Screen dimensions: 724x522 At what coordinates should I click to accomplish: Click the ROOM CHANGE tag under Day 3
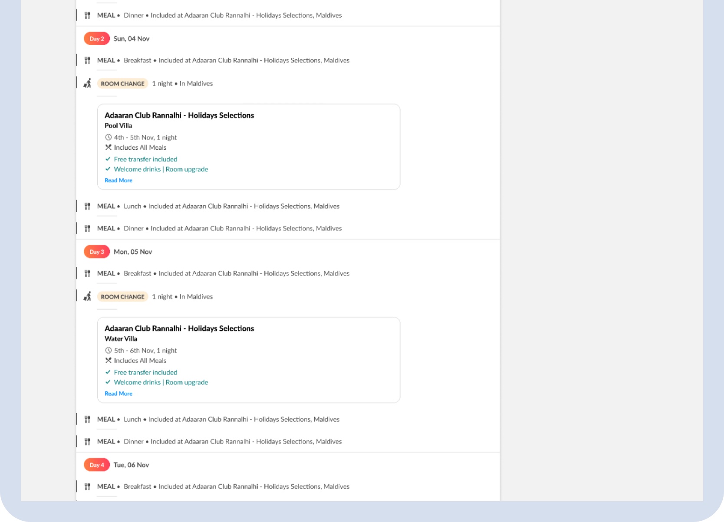(123, 297)
